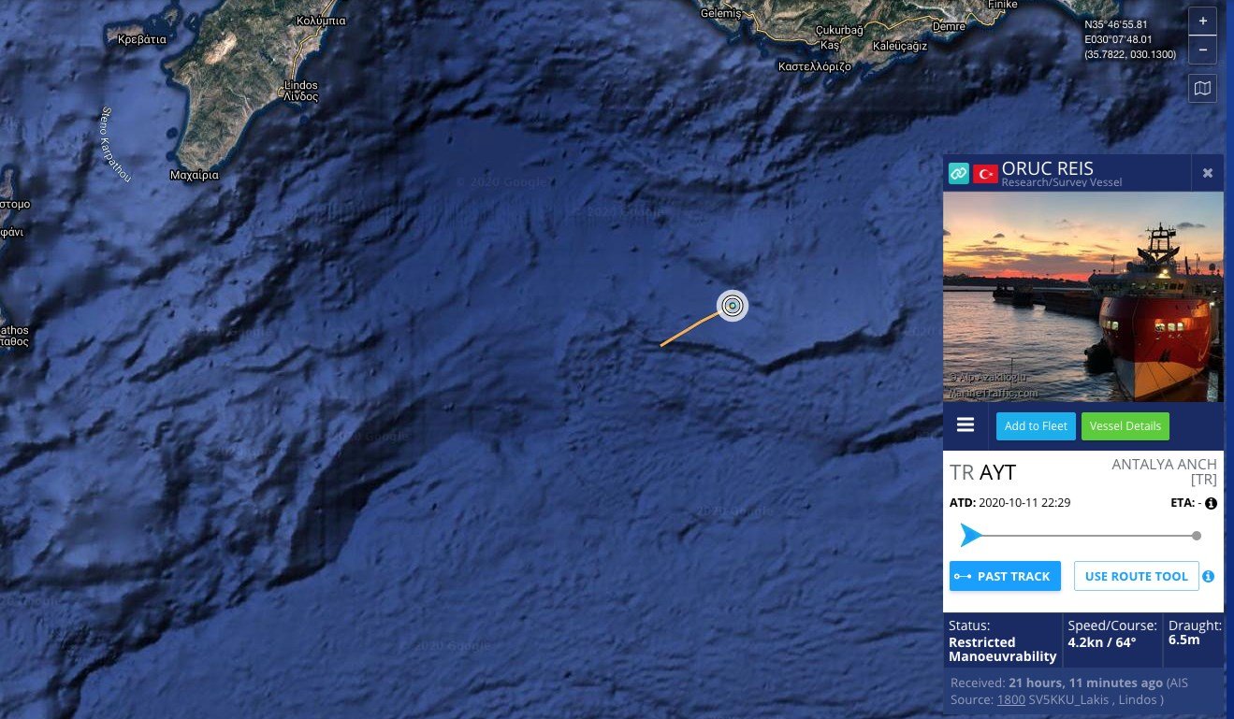Zoom in the map with plus button
This screenshot has height=719, width=1234.
click(1202, 21)
